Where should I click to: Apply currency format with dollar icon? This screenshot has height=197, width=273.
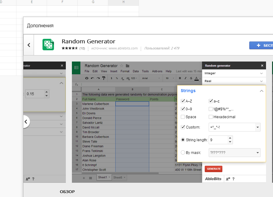[111, 78]
